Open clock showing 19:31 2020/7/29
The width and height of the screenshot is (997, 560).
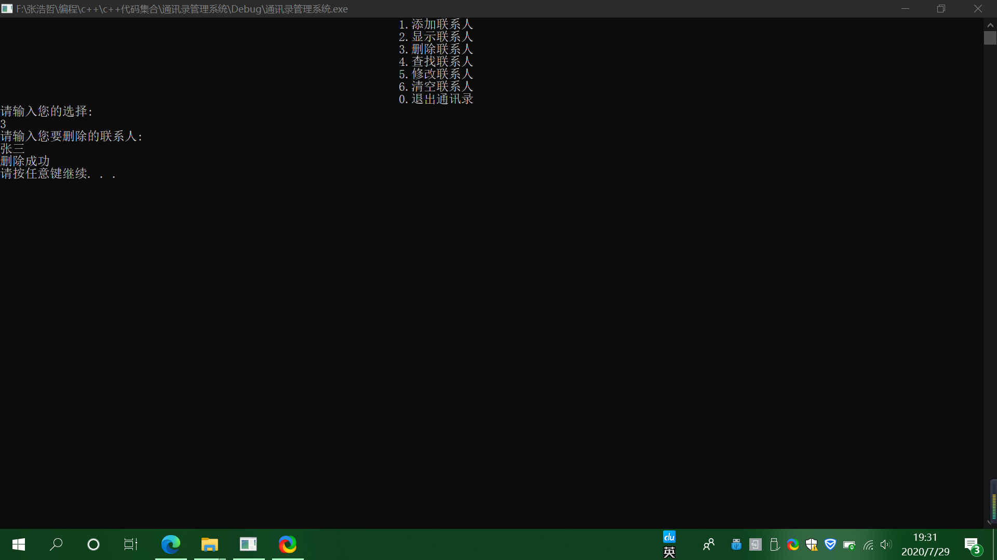925,544
